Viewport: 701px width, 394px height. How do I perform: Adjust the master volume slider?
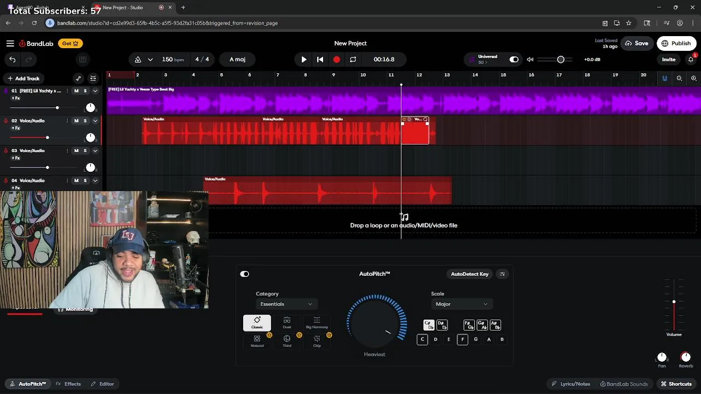pyautogui.click(x=560, y=59)
